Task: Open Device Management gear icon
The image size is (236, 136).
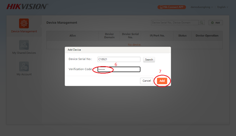Action: point(24,23)
